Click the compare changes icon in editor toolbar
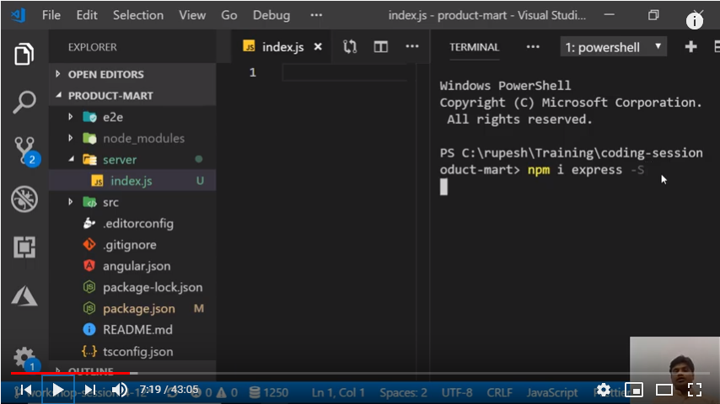The image size is (720, 404). point(350,47)
